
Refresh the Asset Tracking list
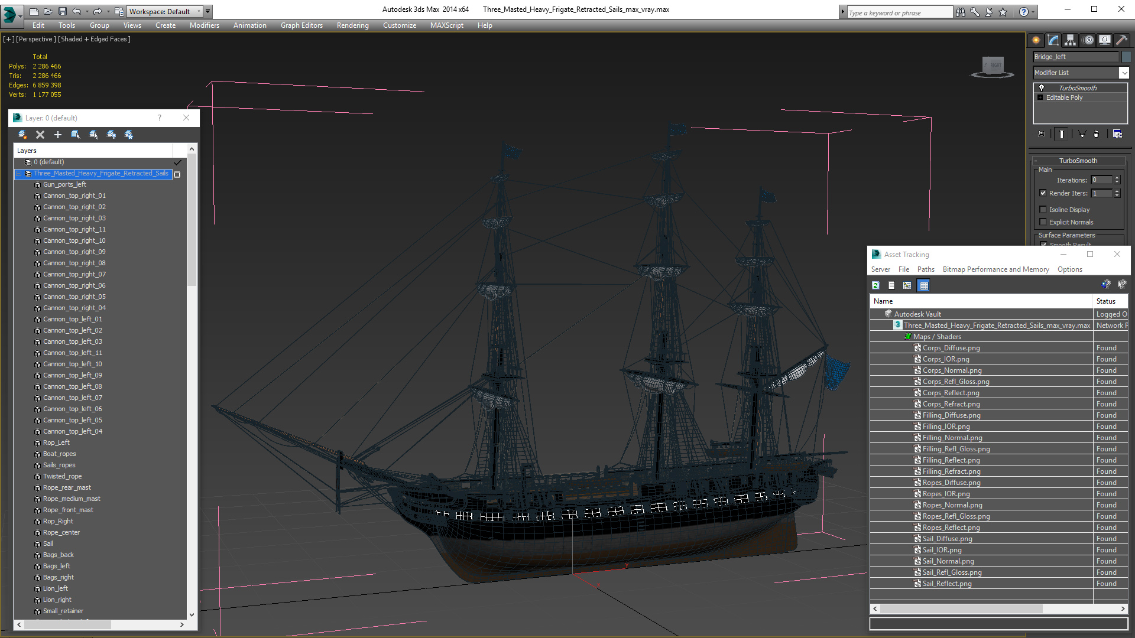(875, 285)
